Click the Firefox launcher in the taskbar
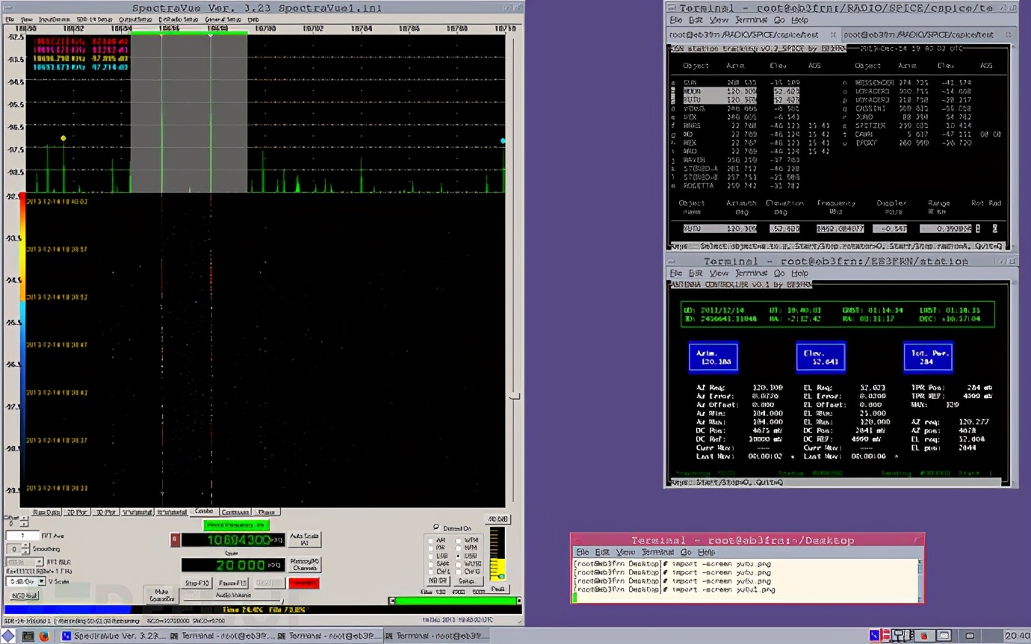The image size is (1031, 644). 44,637
